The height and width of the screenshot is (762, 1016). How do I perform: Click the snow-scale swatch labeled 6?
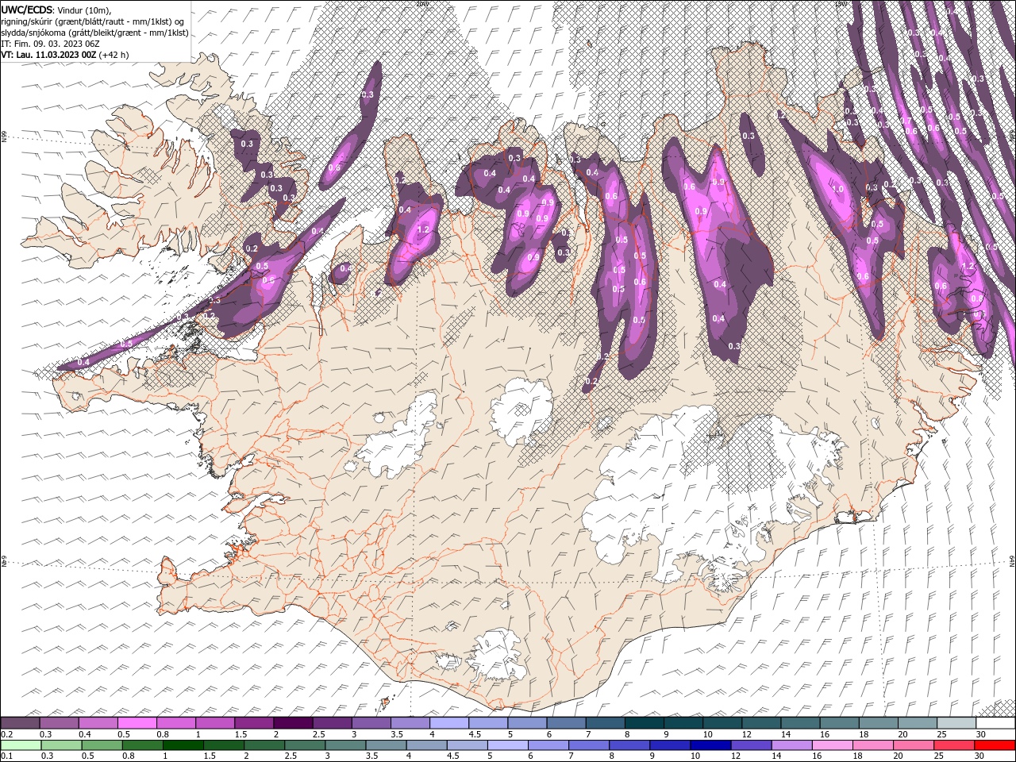[x=567, y=723]
